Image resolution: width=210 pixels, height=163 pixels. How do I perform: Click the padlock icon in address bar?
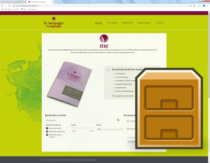(x=14, y=6)
